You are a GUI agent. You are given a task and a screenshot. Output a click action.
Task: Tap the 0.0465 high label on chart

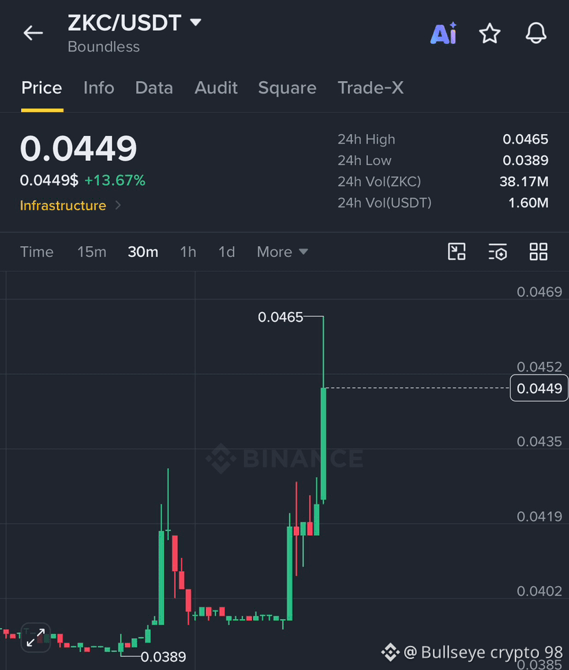[281, 317]
